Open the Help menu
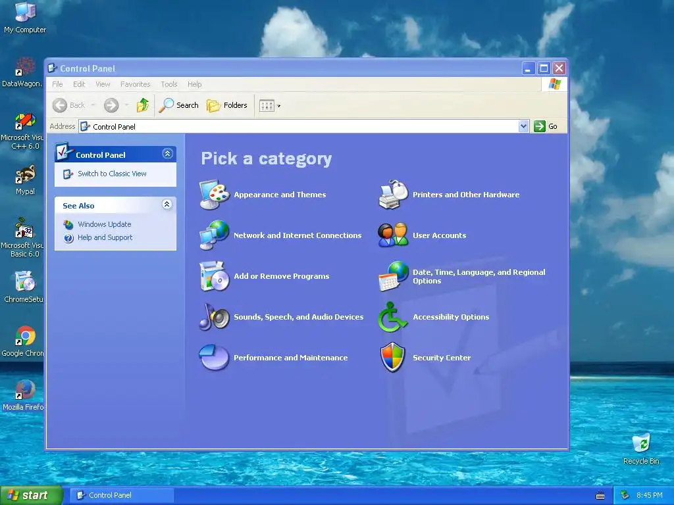 click(194, 84)
